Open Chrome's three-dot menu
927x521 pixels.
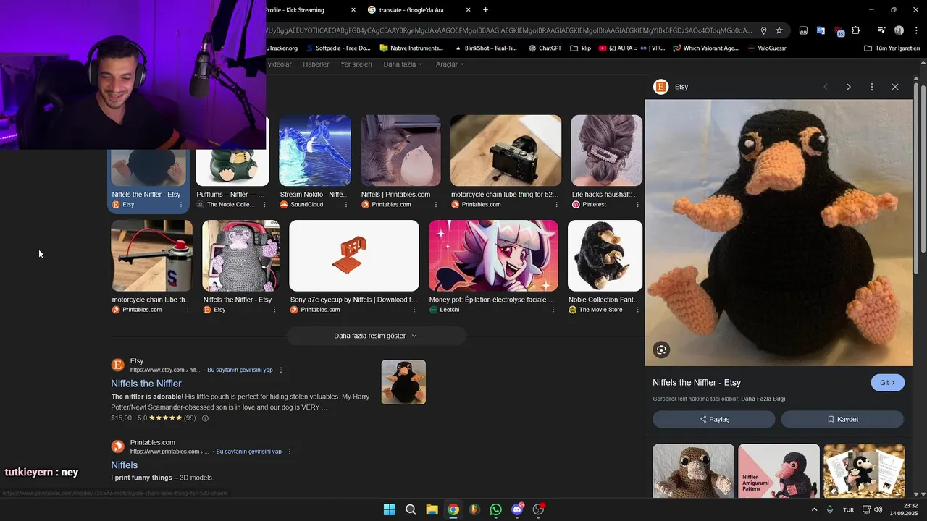coord(915,30)
